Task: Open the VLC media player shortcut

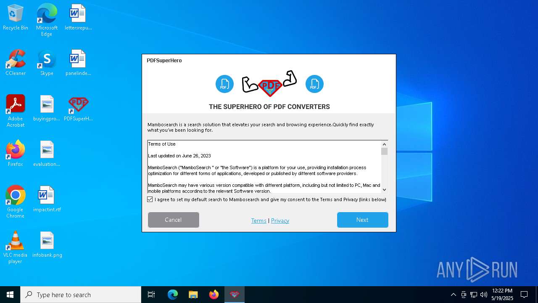Action: click(16, 247)
